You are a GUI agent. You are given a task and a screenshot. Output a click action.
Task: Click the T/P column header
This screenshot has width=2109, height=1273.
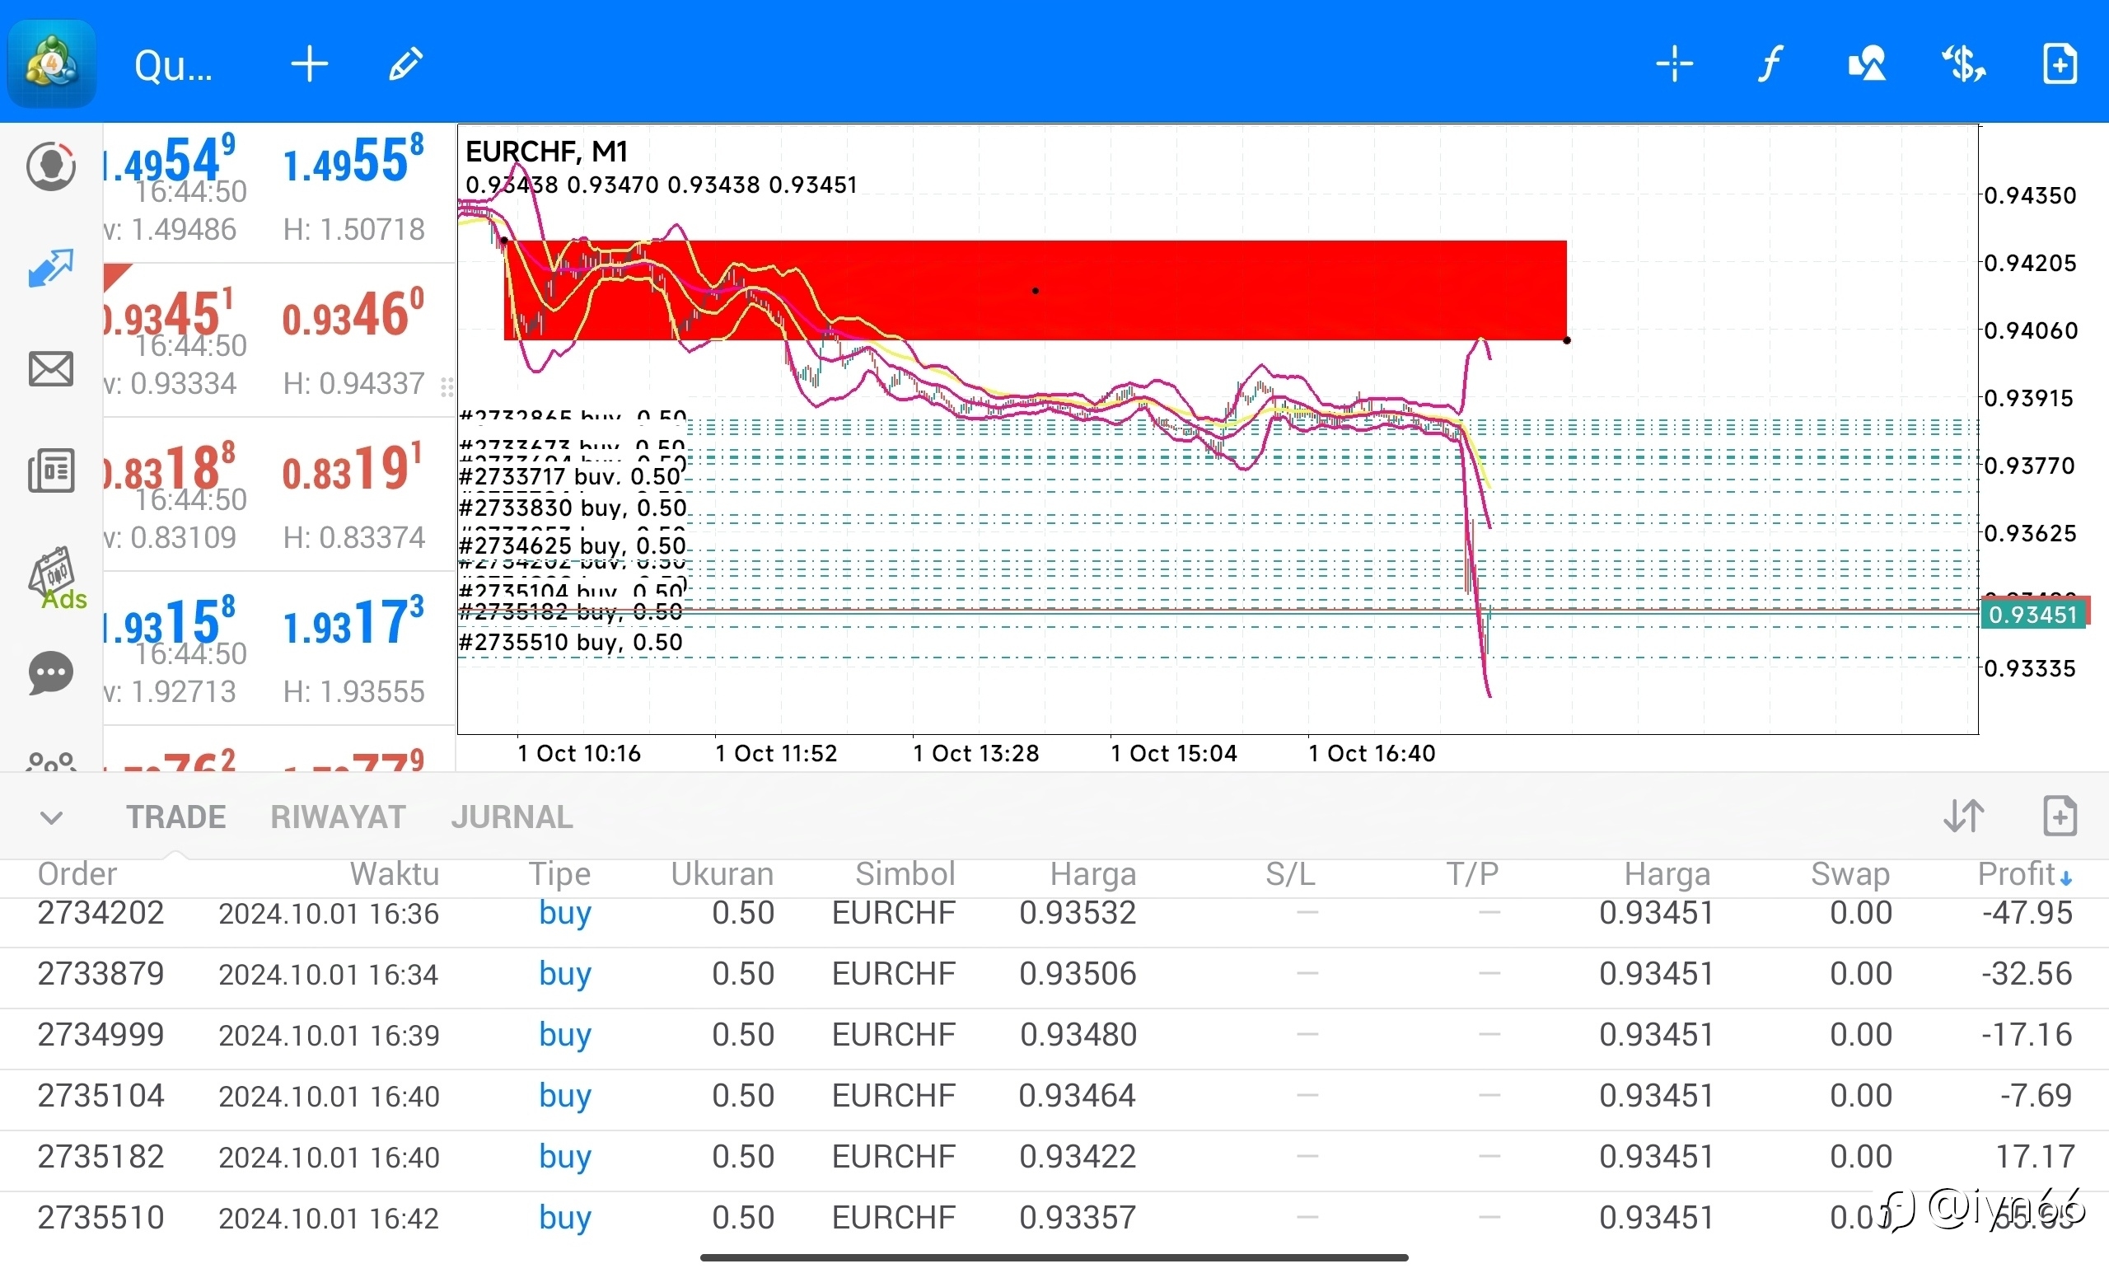coord(1472,874)
